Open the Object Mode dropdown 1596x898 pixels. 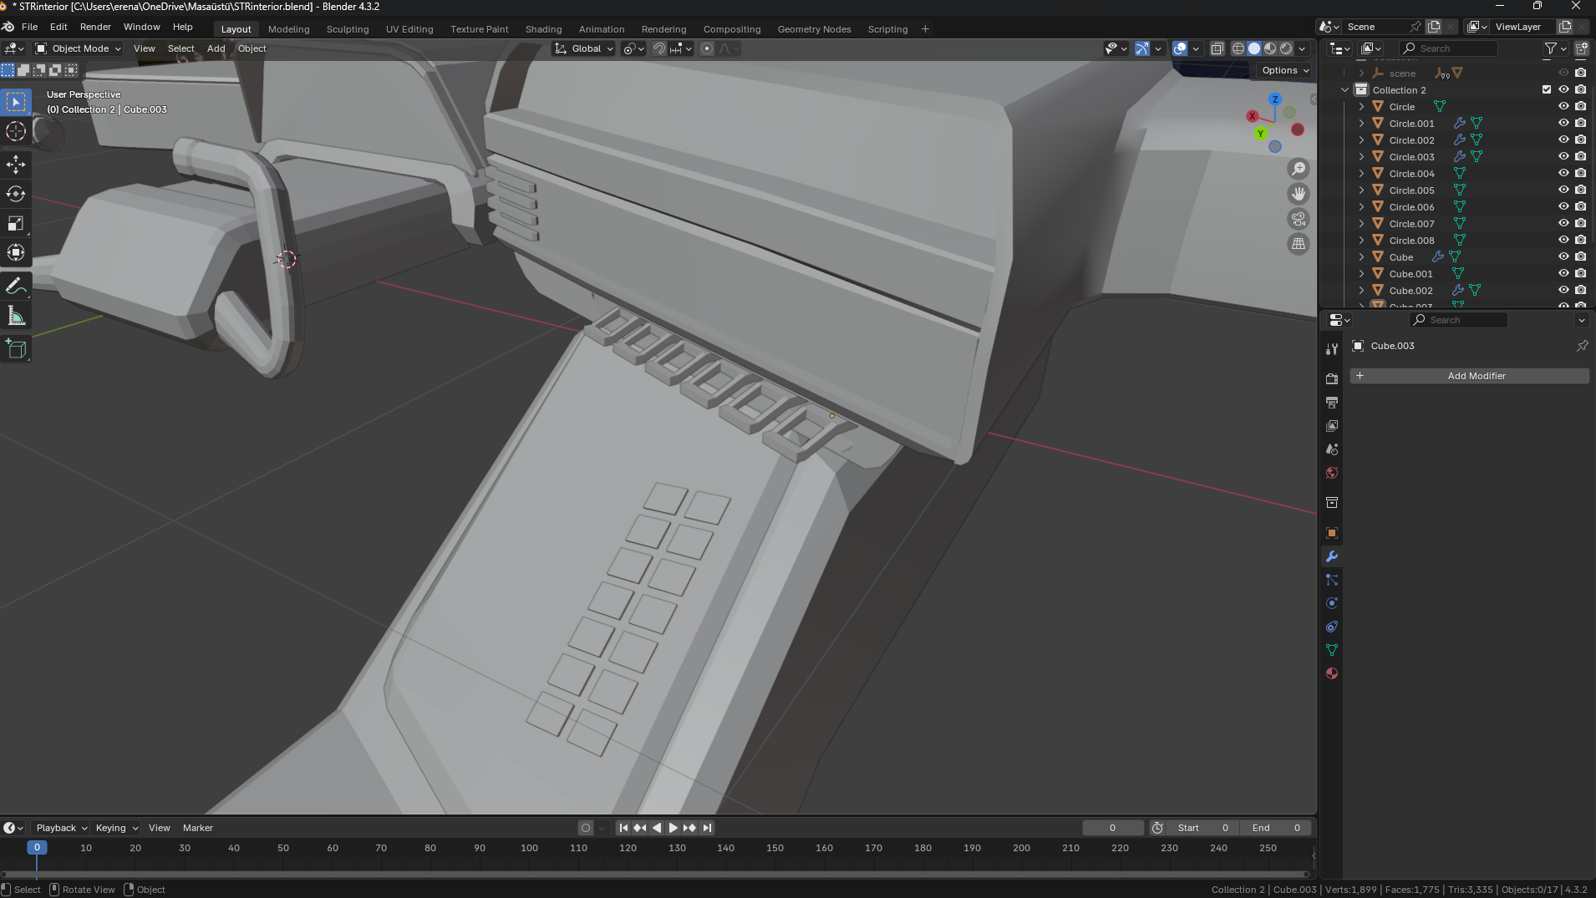[x=79, y=48]
